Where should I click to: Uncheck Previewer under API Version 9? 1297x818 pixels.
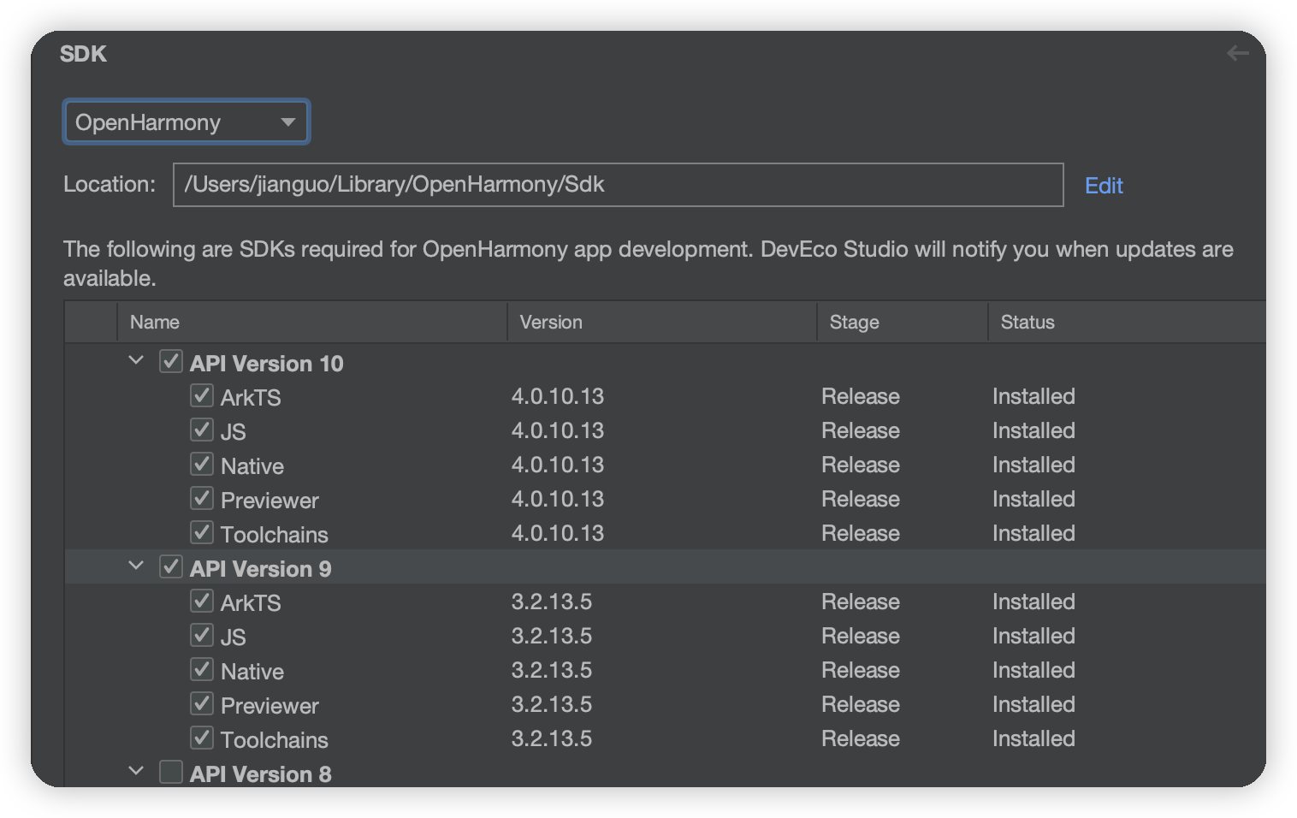(202, 703)
